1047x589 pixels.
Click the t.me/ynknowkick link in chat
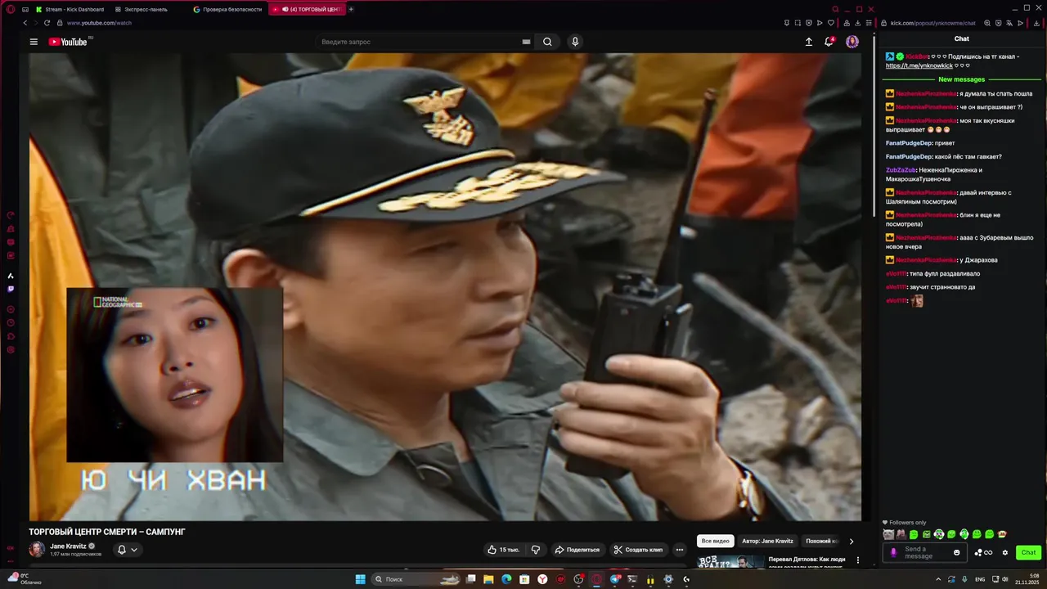click(919, 65)
